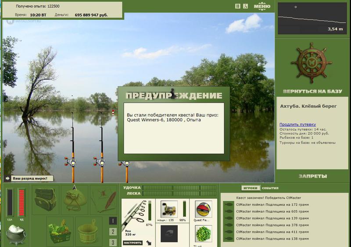Open the food basket icon
Screen dimensions: 351x247
60,232
